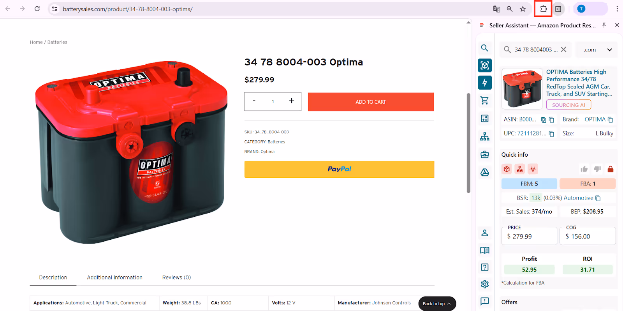
Task: Switch to the Description tab
Action: [x=53, y=277]
